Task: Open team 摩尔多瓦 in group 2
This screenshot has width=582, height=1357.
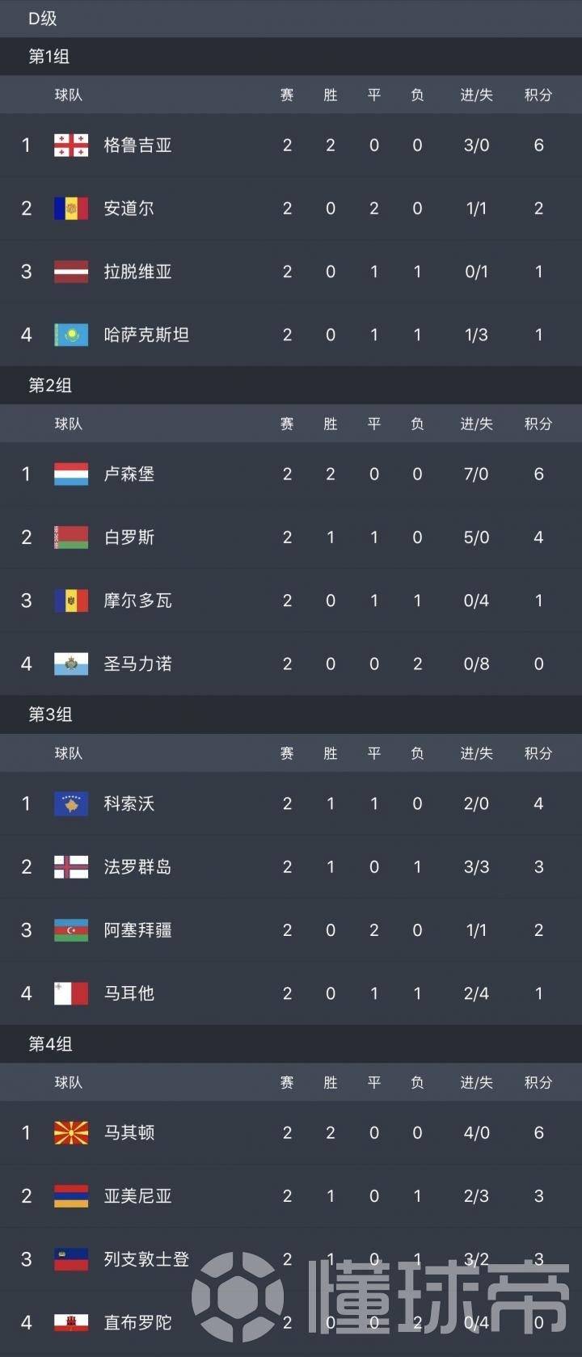Action: (138, 601)
